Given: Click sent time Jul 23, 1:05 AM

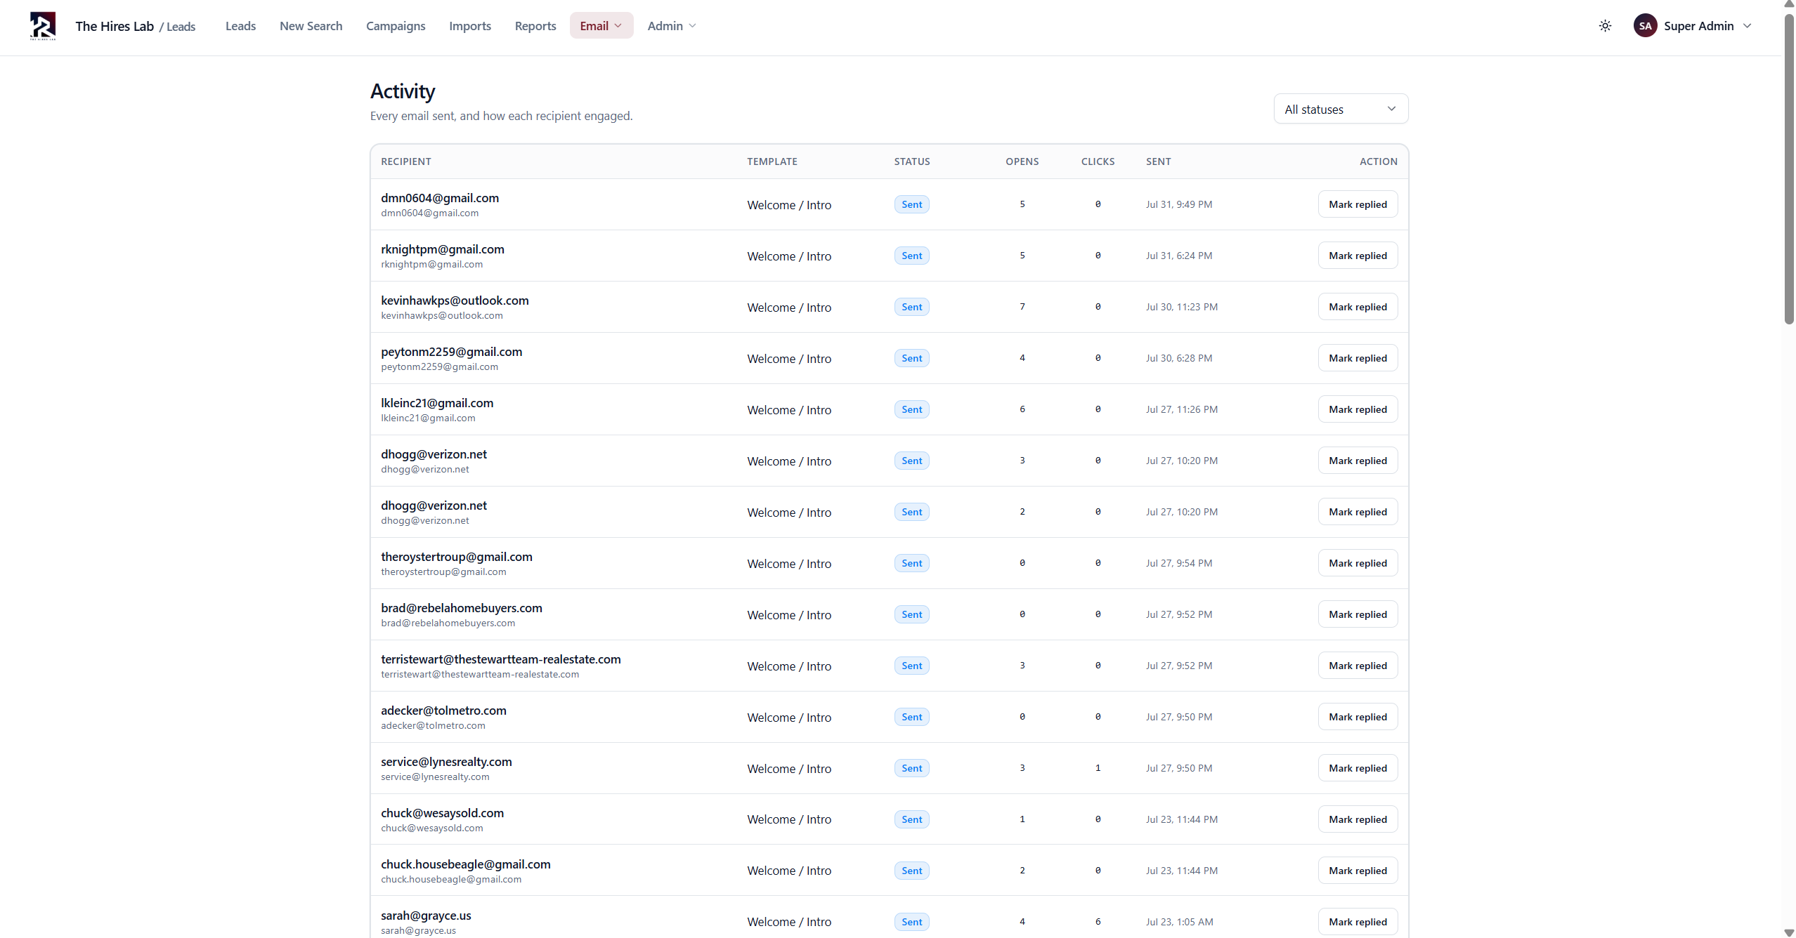Looking at the screenshot, I should (x=1180, y=922).
